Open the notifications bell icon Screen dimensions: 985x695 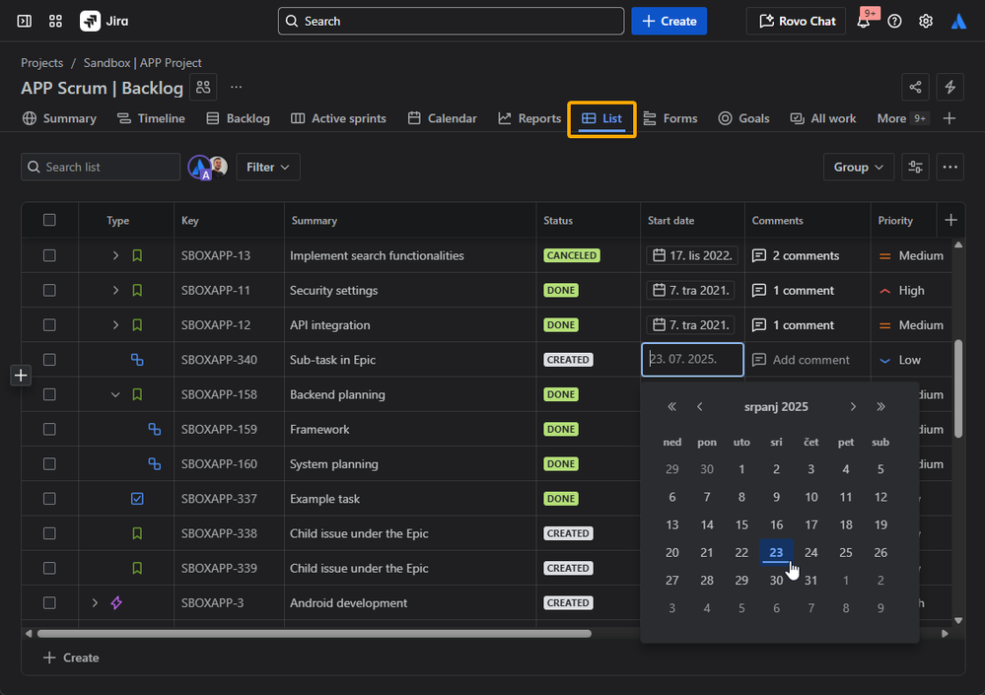coord(864,22)
